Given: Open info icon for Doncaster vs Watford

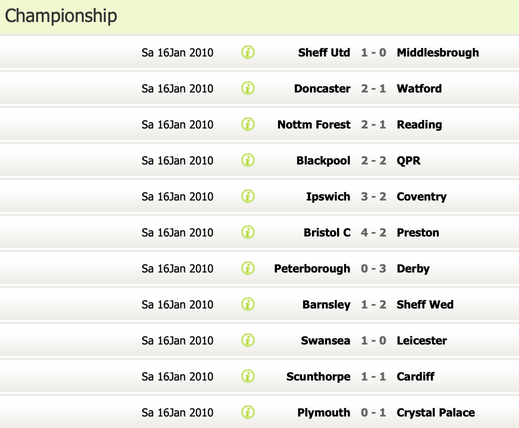Looking at the screenshot, I should (248, 88).
